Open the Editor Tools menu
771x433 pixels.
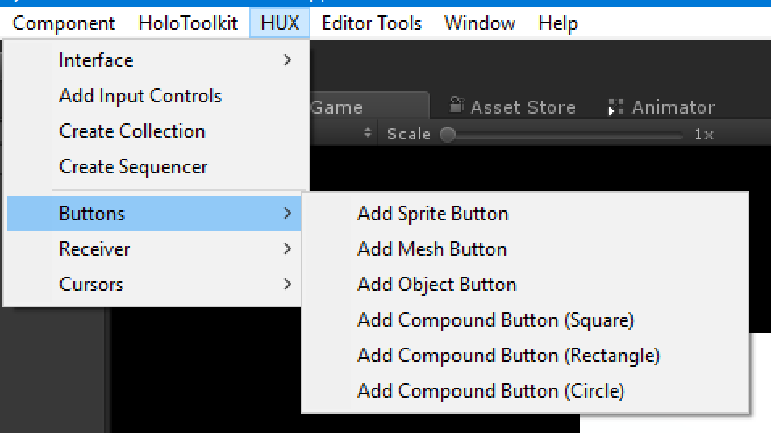[372, 23]
